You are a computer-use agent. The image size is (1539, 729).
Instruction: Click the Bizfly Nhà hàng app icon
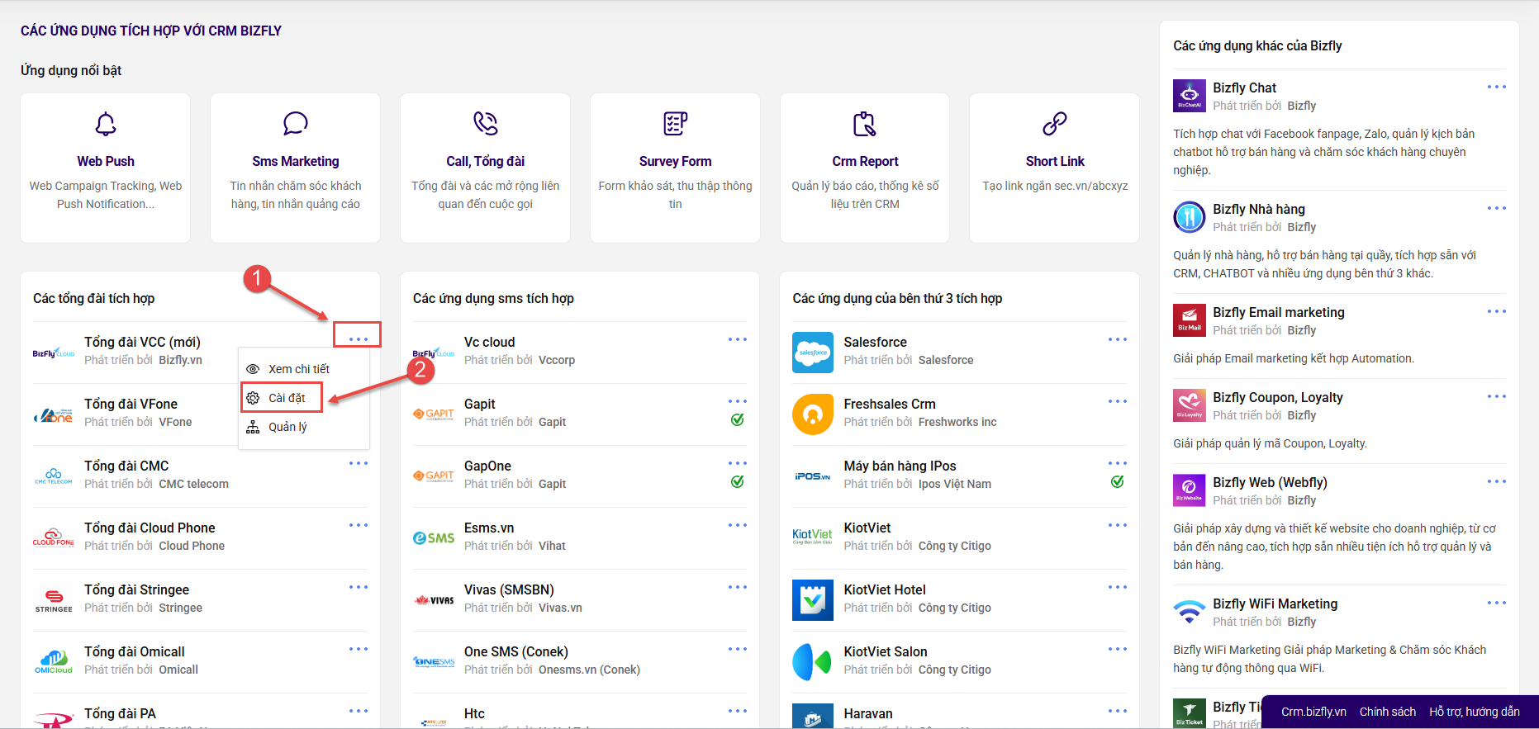1190,217
